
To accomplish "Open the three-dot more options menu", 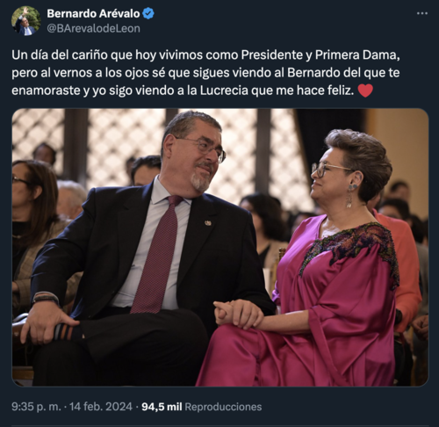I will pos(422,13).
